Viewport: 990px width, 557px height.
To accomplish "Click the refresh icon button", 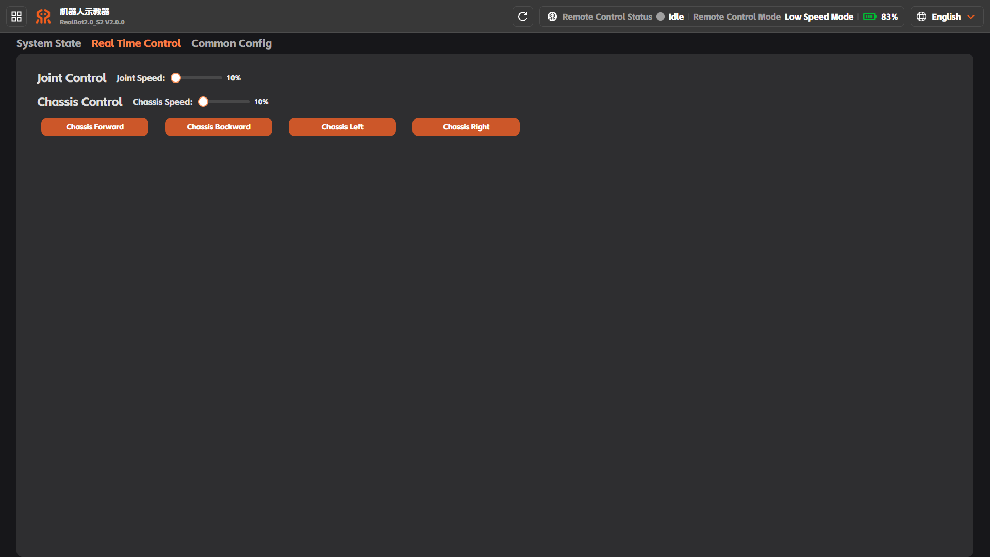I will point(523,17).
